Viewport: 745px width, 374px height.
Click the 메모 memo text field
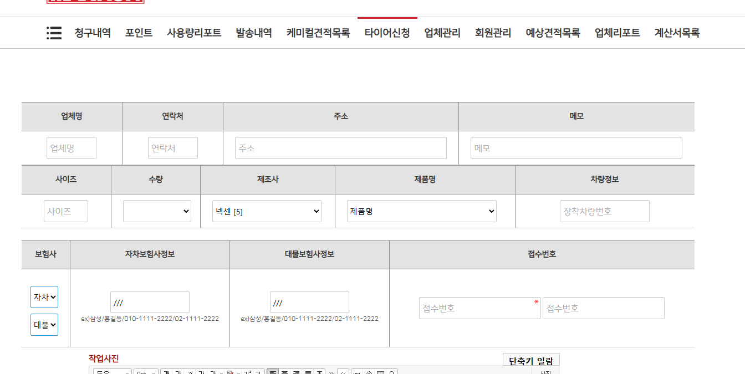coord(576,148)
